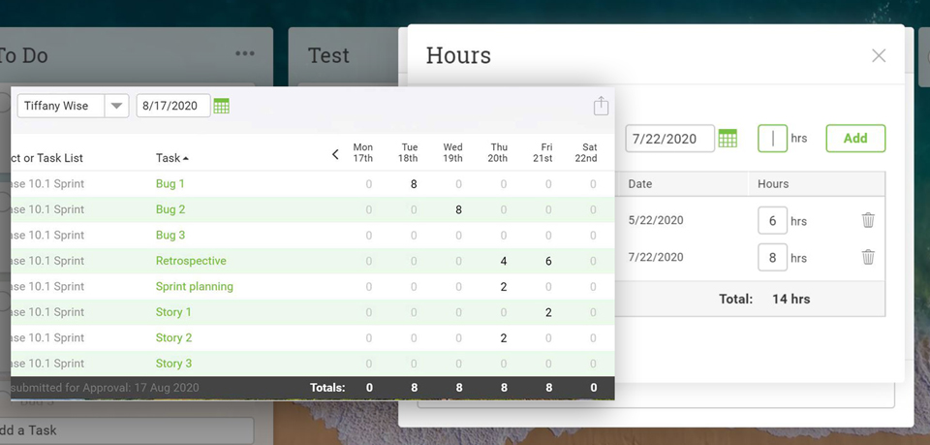The height and width of the screenshot is (445, 930).
Task: Click Bug 1 Tuesday 18th hours cell
Action: 414,184
